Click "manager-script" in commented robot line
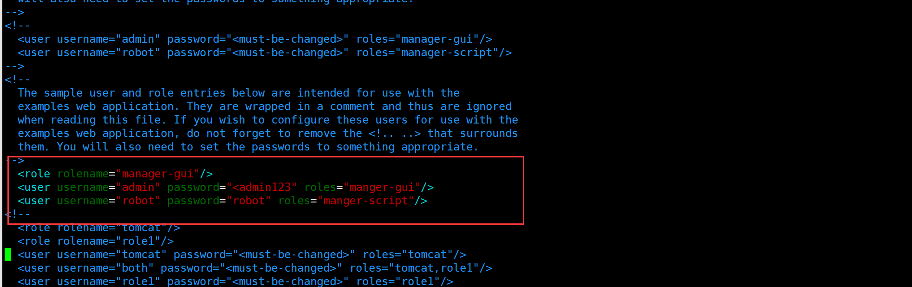This screenshot has height=287, width=912. click(446, 53)
